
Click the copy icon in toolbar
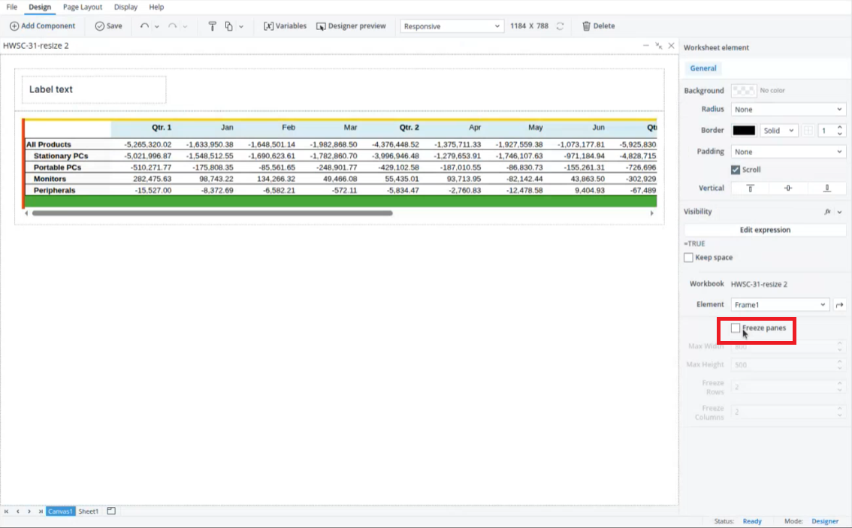tap(228, 26)
